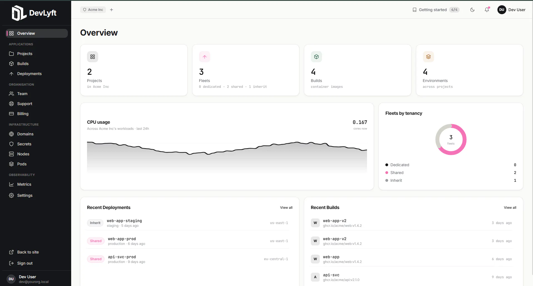Toggle dark mode moon icon
The image size is (533, 286).
pos(472,10)
